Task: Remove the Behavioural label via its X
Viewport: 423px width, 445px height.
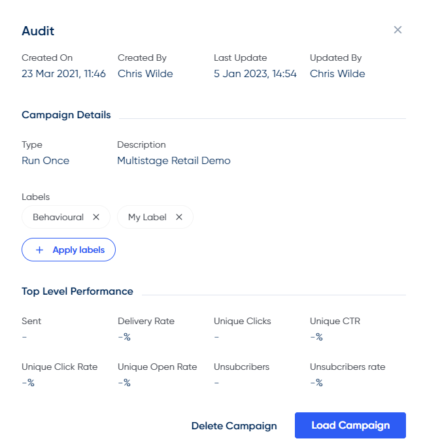Action: [x=96, y=217]
